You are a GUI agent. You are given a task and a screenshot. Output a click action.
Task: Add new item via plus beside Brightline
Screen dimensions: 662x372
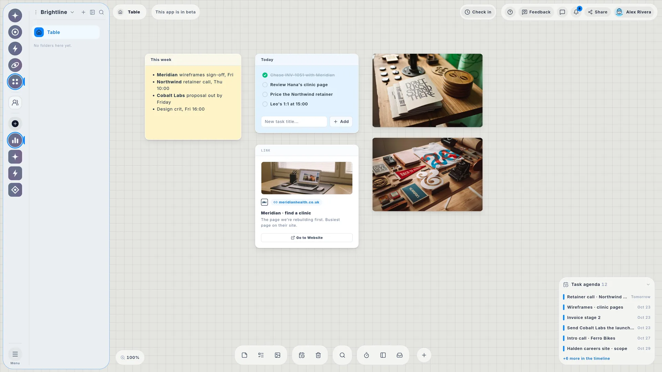(x=83, y=12)
